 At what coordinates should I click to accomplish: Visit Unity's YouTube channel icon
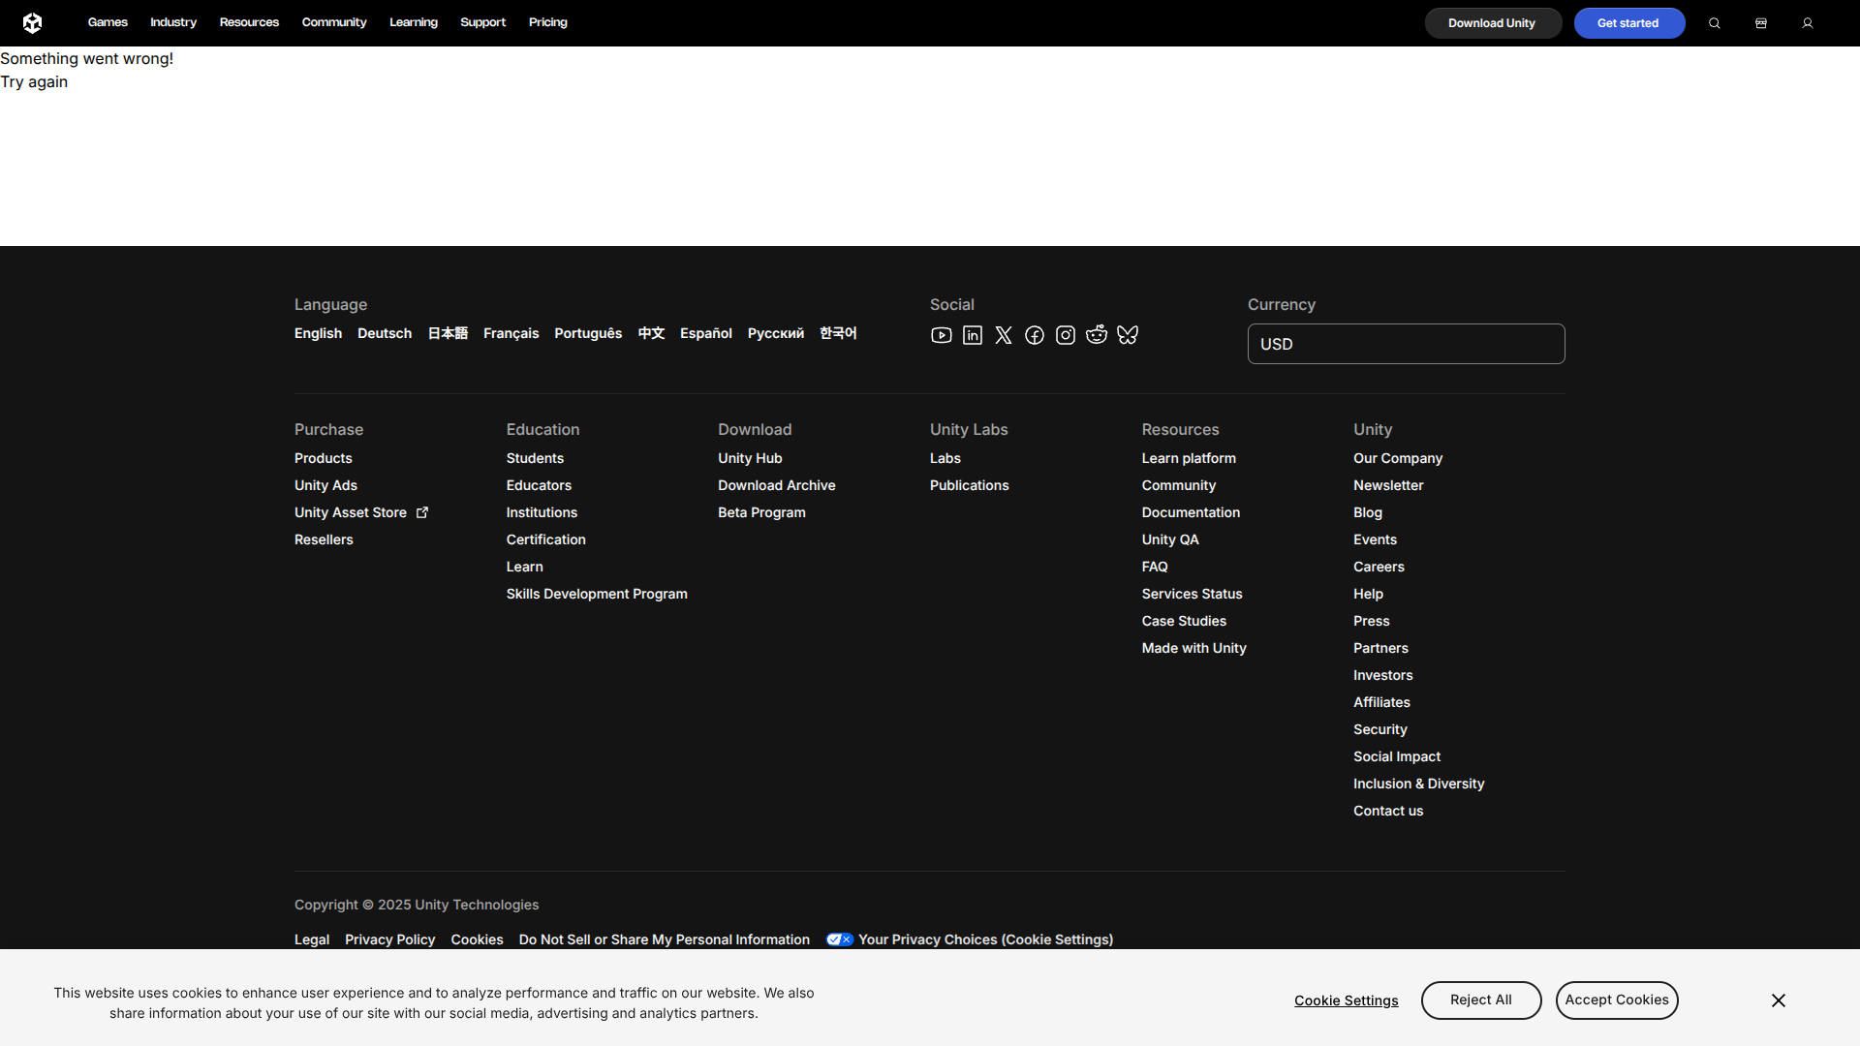942,335
